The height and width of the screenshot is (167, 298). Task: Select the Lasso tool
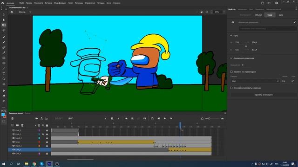(x=4, y=30)
